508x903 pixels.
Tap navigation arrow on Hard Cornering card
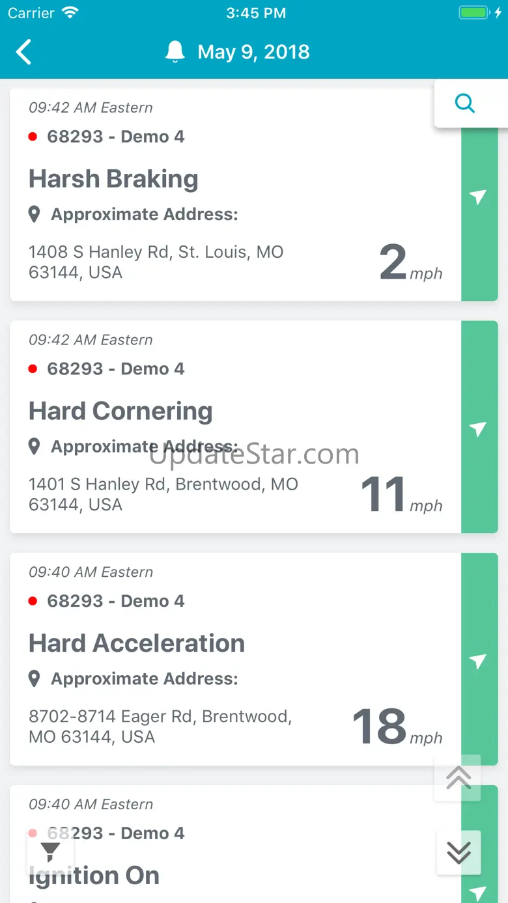tap(479, 428)
